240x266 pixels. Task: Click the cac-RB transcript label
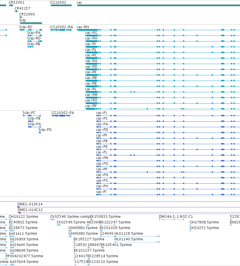pyautogui.click(x=91, y=78)
